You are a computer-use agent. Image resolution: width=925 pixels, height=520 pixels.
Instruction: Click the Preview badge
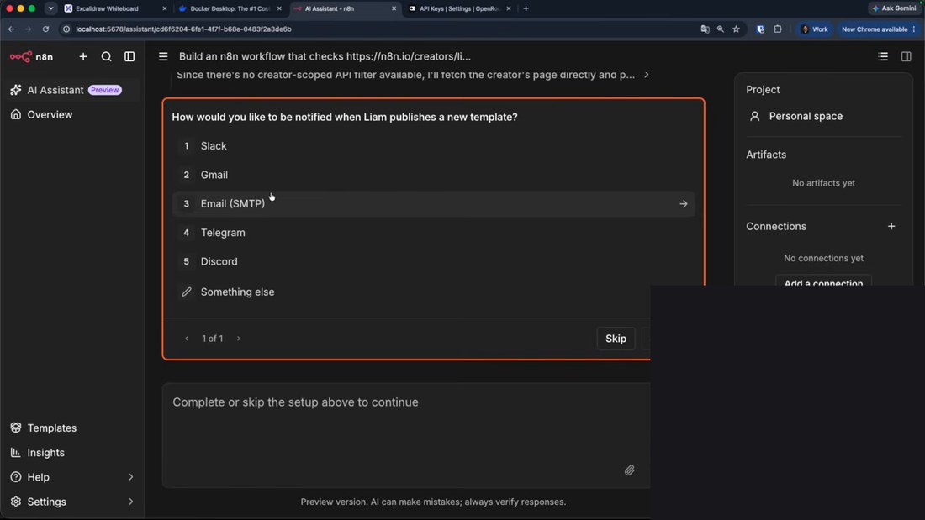tap(105, 90)
